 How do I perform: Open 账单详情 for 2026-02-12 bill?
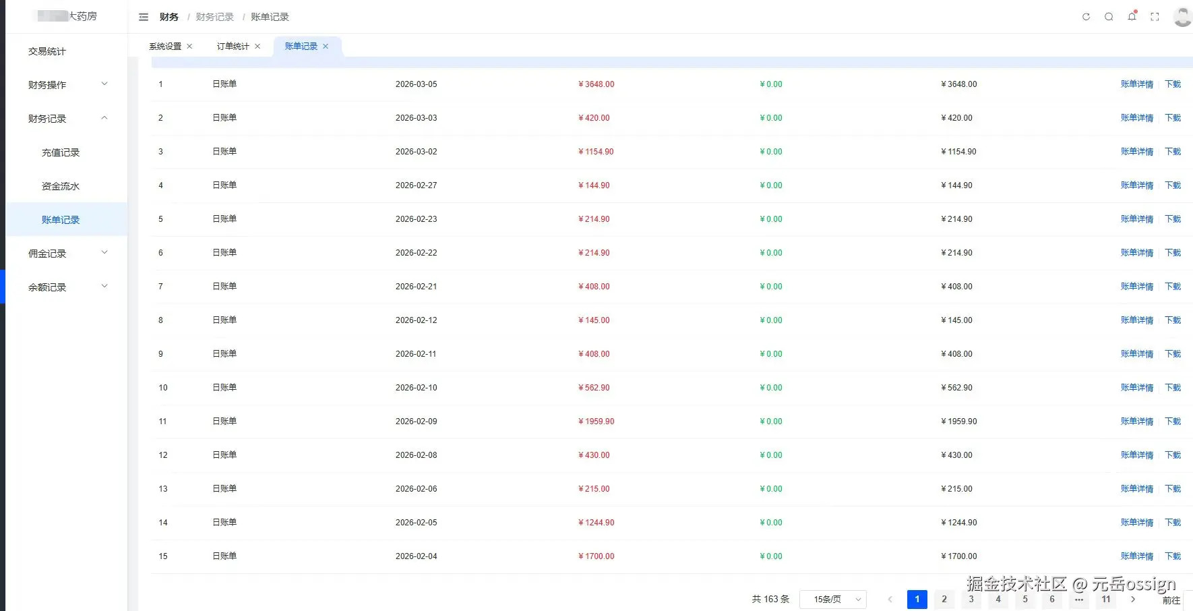coord(1137,320)
